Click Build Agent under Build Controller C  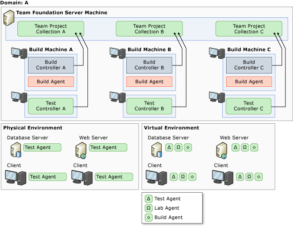click(249, 81)
